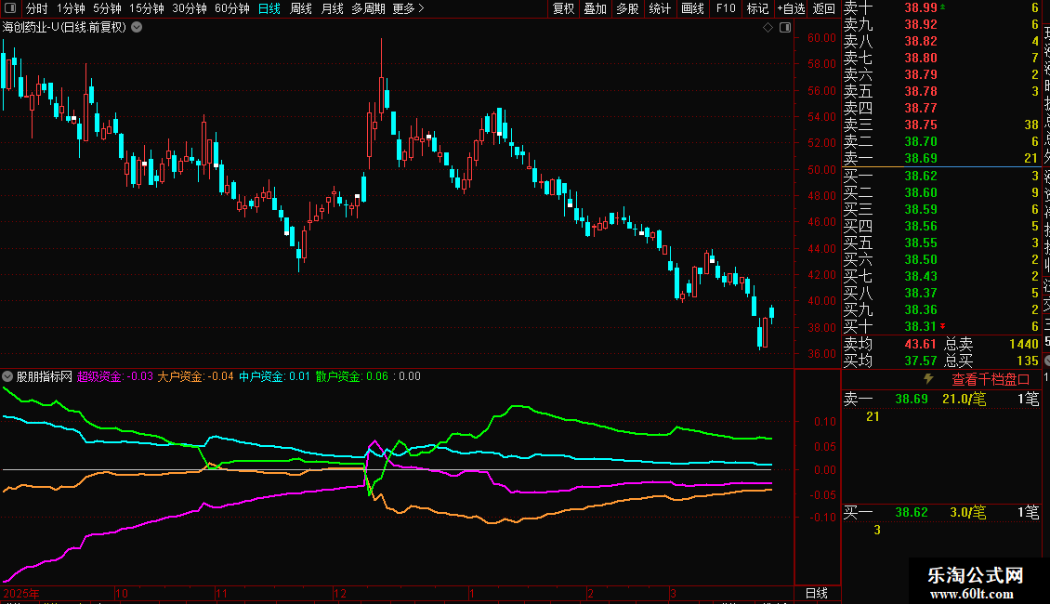Viewport: 1050px width, 604px height.
Task: Open the 画线 drawing tool
Action: (692, 8)
